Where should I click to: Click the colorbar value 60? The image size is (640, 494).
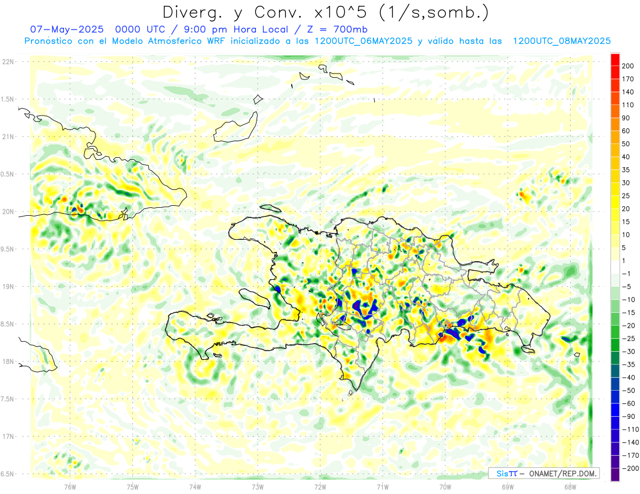[626, 131]
